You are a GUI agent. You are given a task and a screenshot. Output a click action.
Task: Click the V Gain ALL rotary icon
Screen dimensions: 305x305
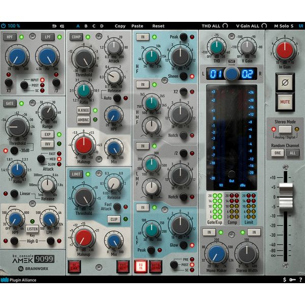(x=264, y=26)
